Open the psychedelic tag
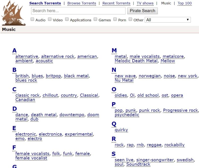This screenshot has width=199, height=168. point(127,115)
